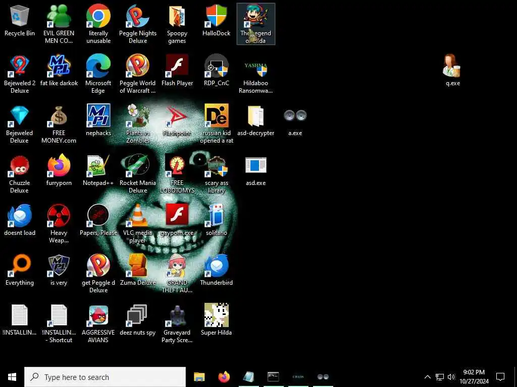Open the network status tray icon
Viewport: 517px width, 387px height.
pos(440,377)
